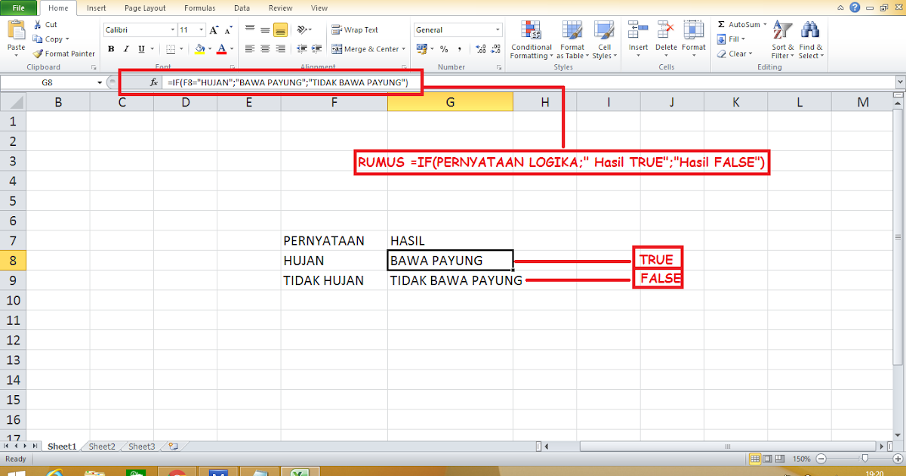Open the Fill Color dropdown arrow

(210, 48)
